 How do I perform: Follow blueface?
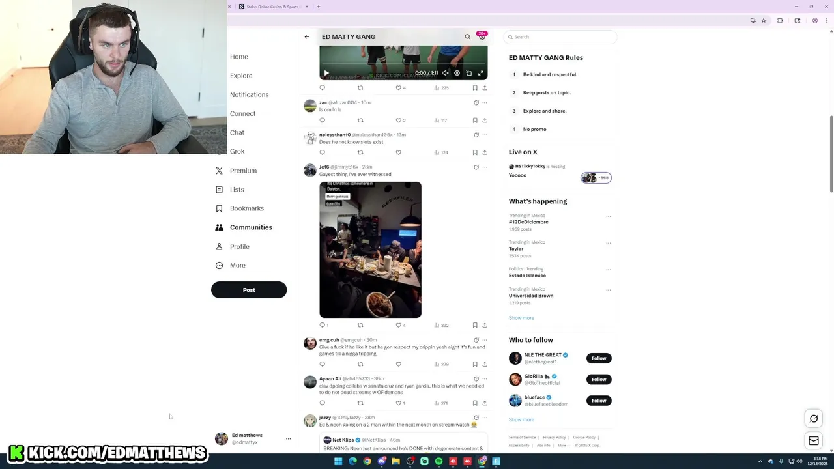[599, 401]
